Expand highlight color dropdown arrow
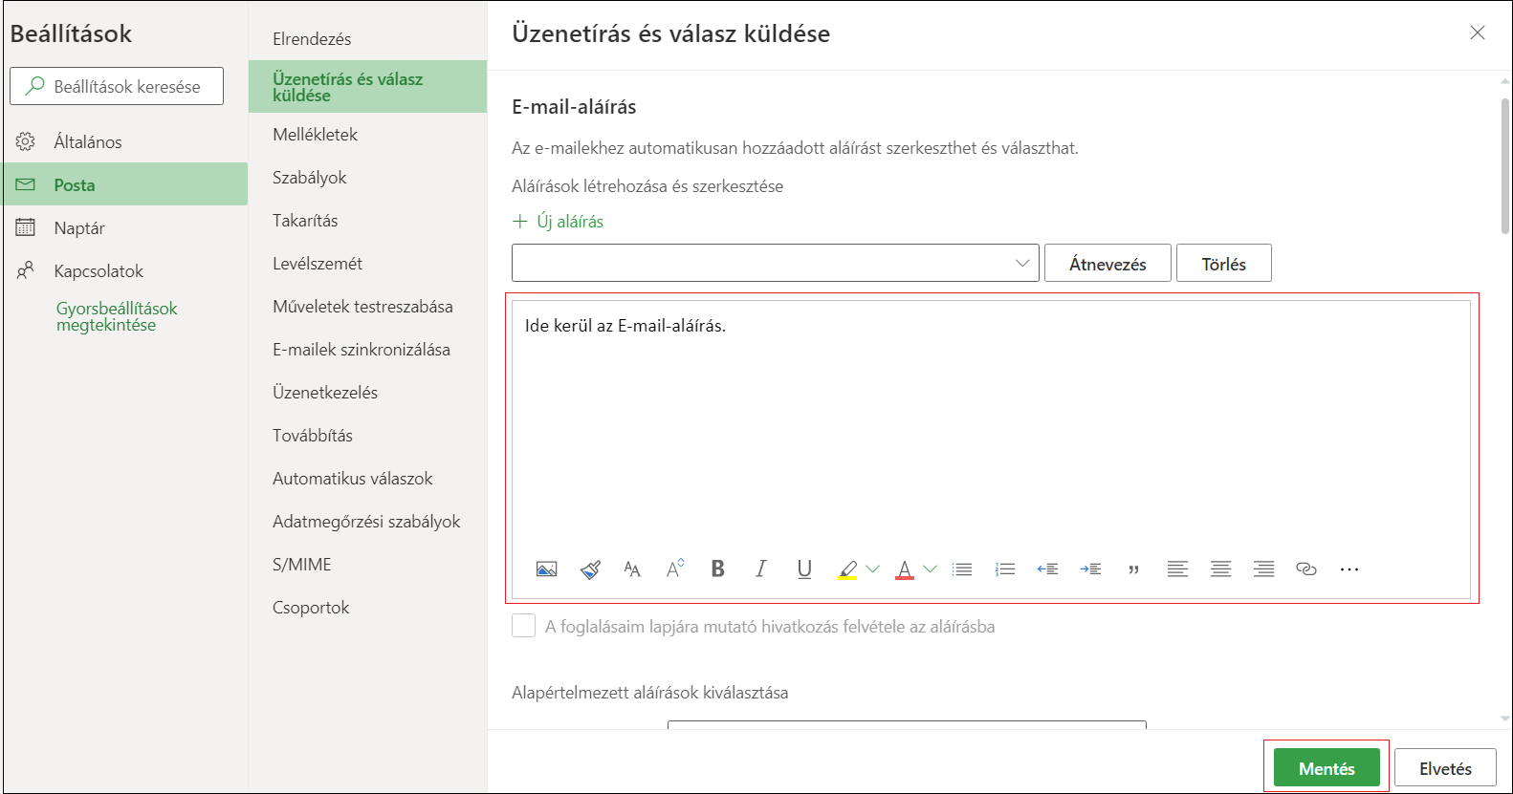The image size is (1513, 794). coord(872,569)
